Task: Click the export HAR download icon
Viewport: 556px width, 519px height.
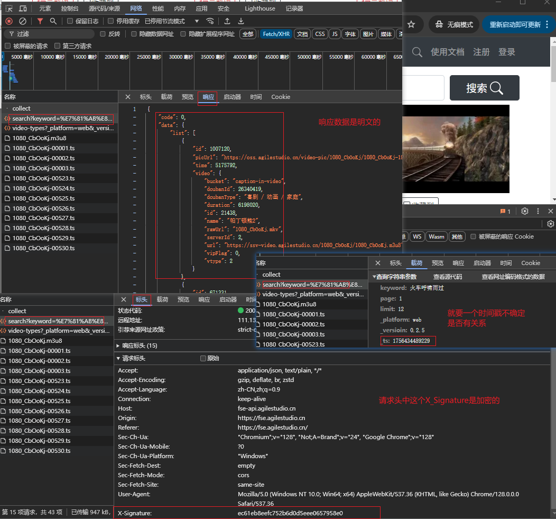Action: coord(241,21)
